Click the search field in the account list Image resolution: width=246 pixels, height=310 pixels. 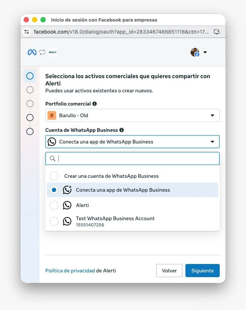[132, 158]
